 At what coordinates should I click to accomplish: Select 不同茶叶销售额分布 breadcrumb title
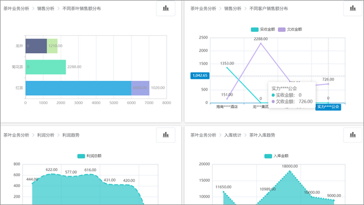(82, 8)
